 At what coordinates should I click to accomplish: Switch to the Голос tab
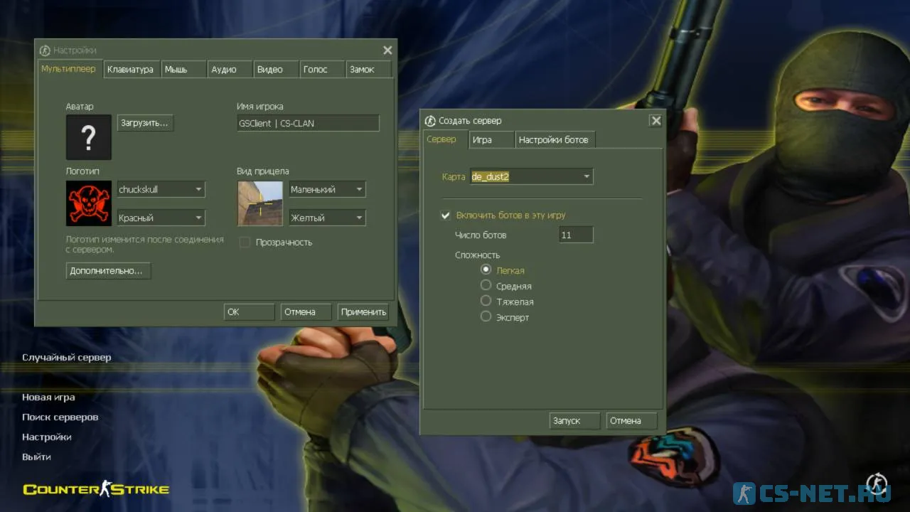tap(322, 69)
